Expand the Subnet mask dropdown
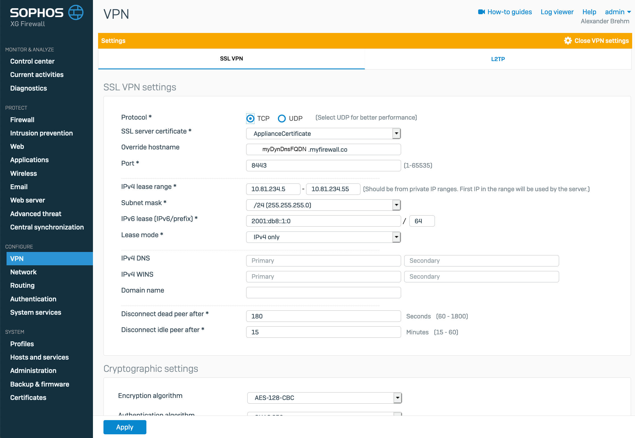Image resolution: width=635 pixels, height=438 pixels. (x=396, y=205)
